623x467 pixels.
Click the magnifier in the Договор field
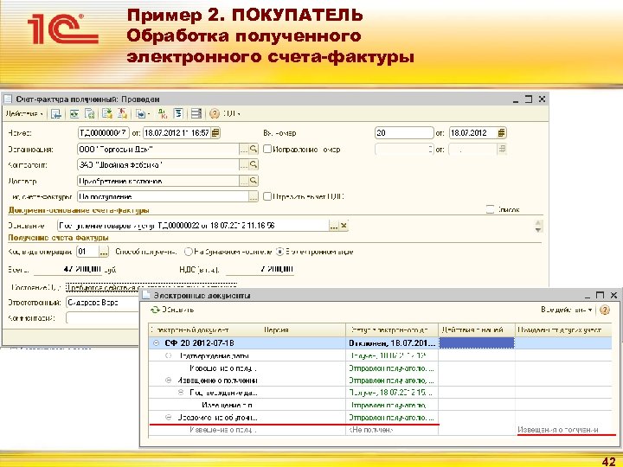tap(254, 181)
